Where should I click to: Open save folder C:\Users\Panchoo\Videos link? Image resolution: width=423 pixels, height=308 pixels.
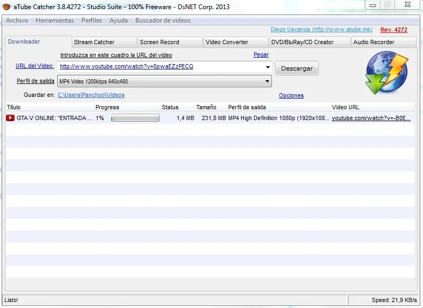click(91, 95)
